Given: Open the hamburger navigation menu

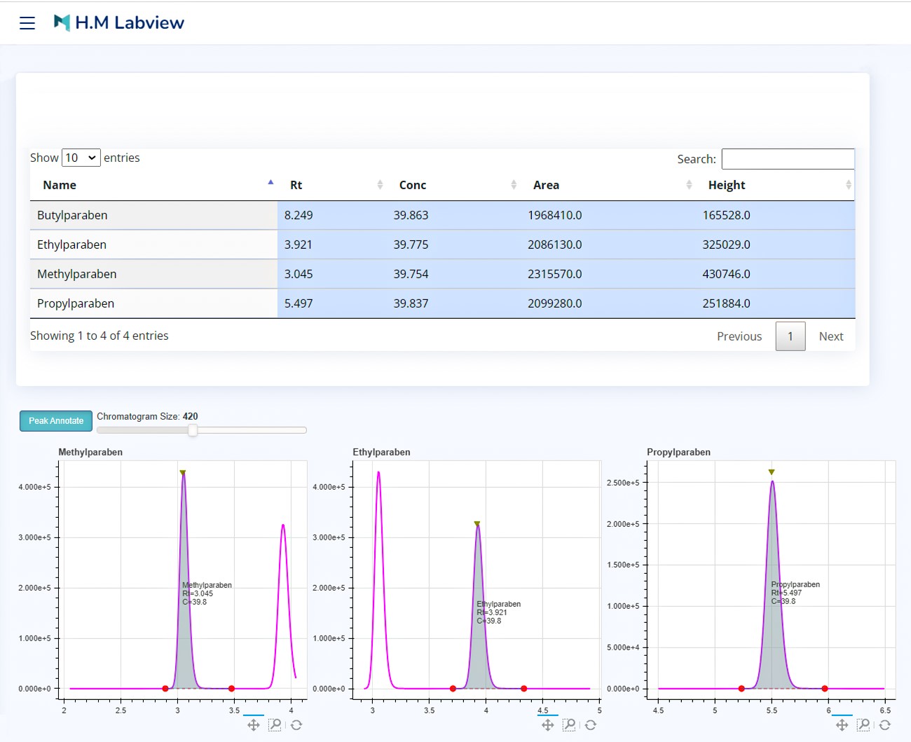Looking at the screenshot, I should [x=27, y=23].
